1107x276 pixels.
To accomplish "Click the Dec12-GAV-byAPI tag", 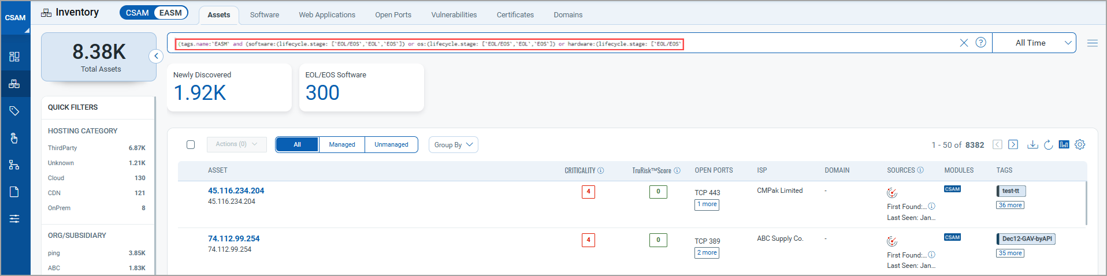I will [x=1026, y=239].
